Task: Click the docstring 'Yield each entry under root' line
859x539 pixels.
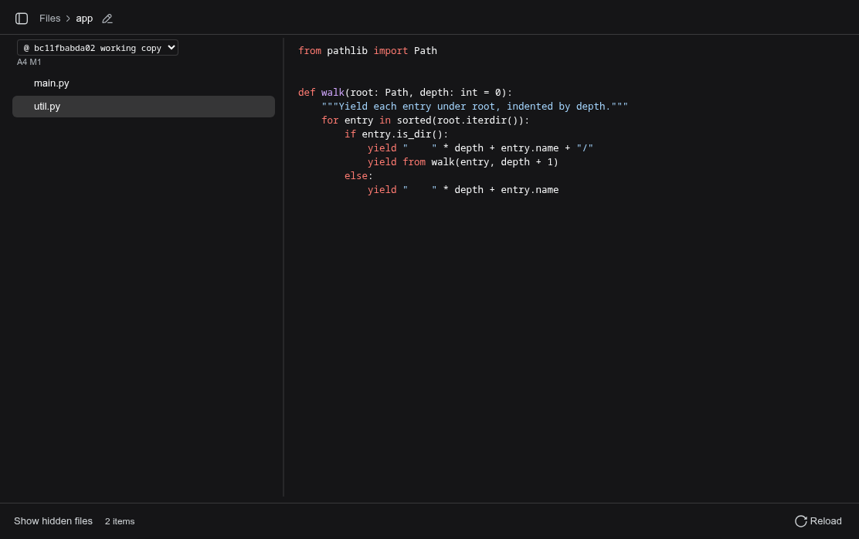Action: click(x=474, y=107)
